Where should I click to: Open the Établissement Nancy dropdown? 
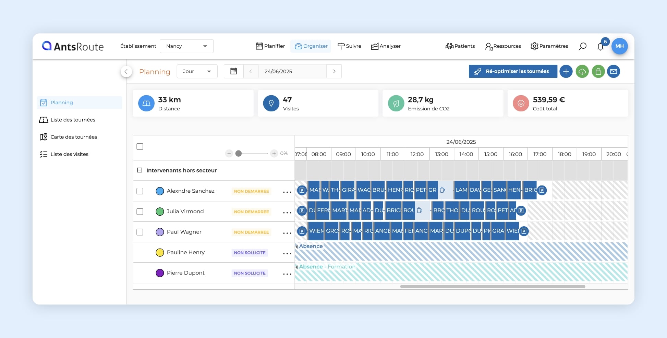(186, 46)
